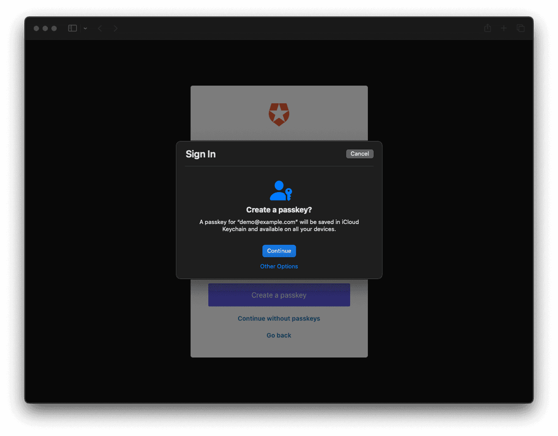The image size is (558, 436).
Task: Cancel the Sign In dialog
Action: [359, 154]
